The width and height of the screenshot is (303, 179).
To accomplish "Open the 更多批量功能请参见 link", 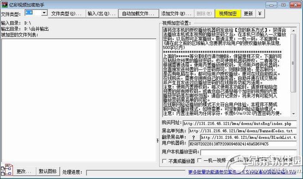I will 242,172.
